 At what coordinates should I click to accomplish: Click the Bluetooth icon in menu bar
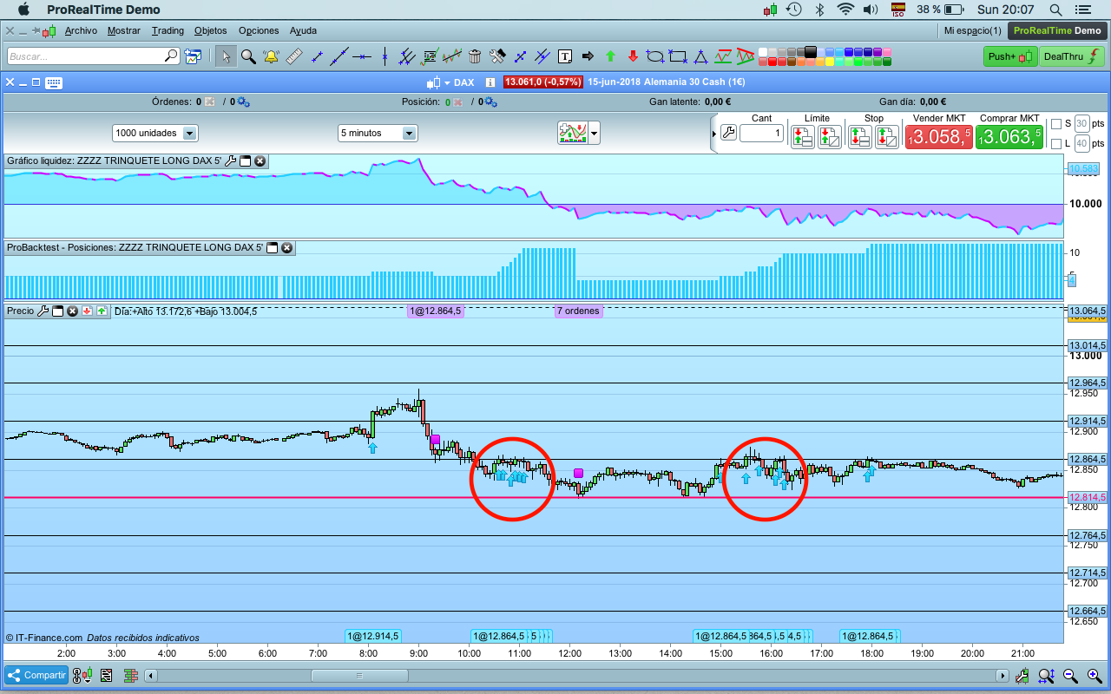[818, 10]
